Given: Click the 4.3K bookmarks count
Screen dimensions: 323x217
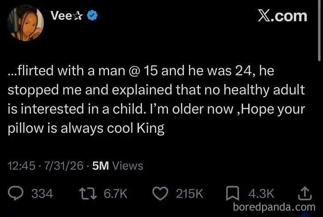Looking at the screenshot, I should 261,194.
